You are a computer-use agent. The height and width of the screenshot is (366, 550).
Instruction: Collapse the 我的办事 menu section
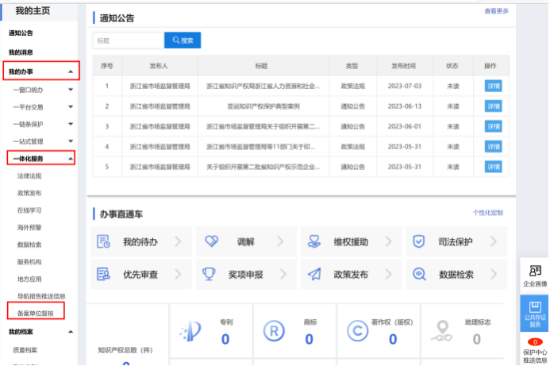(71, 71)
